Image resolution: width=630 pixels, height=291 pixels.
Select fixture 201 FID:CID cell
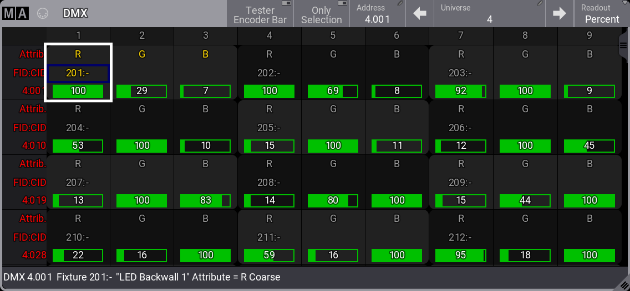[x=78, y=73]
